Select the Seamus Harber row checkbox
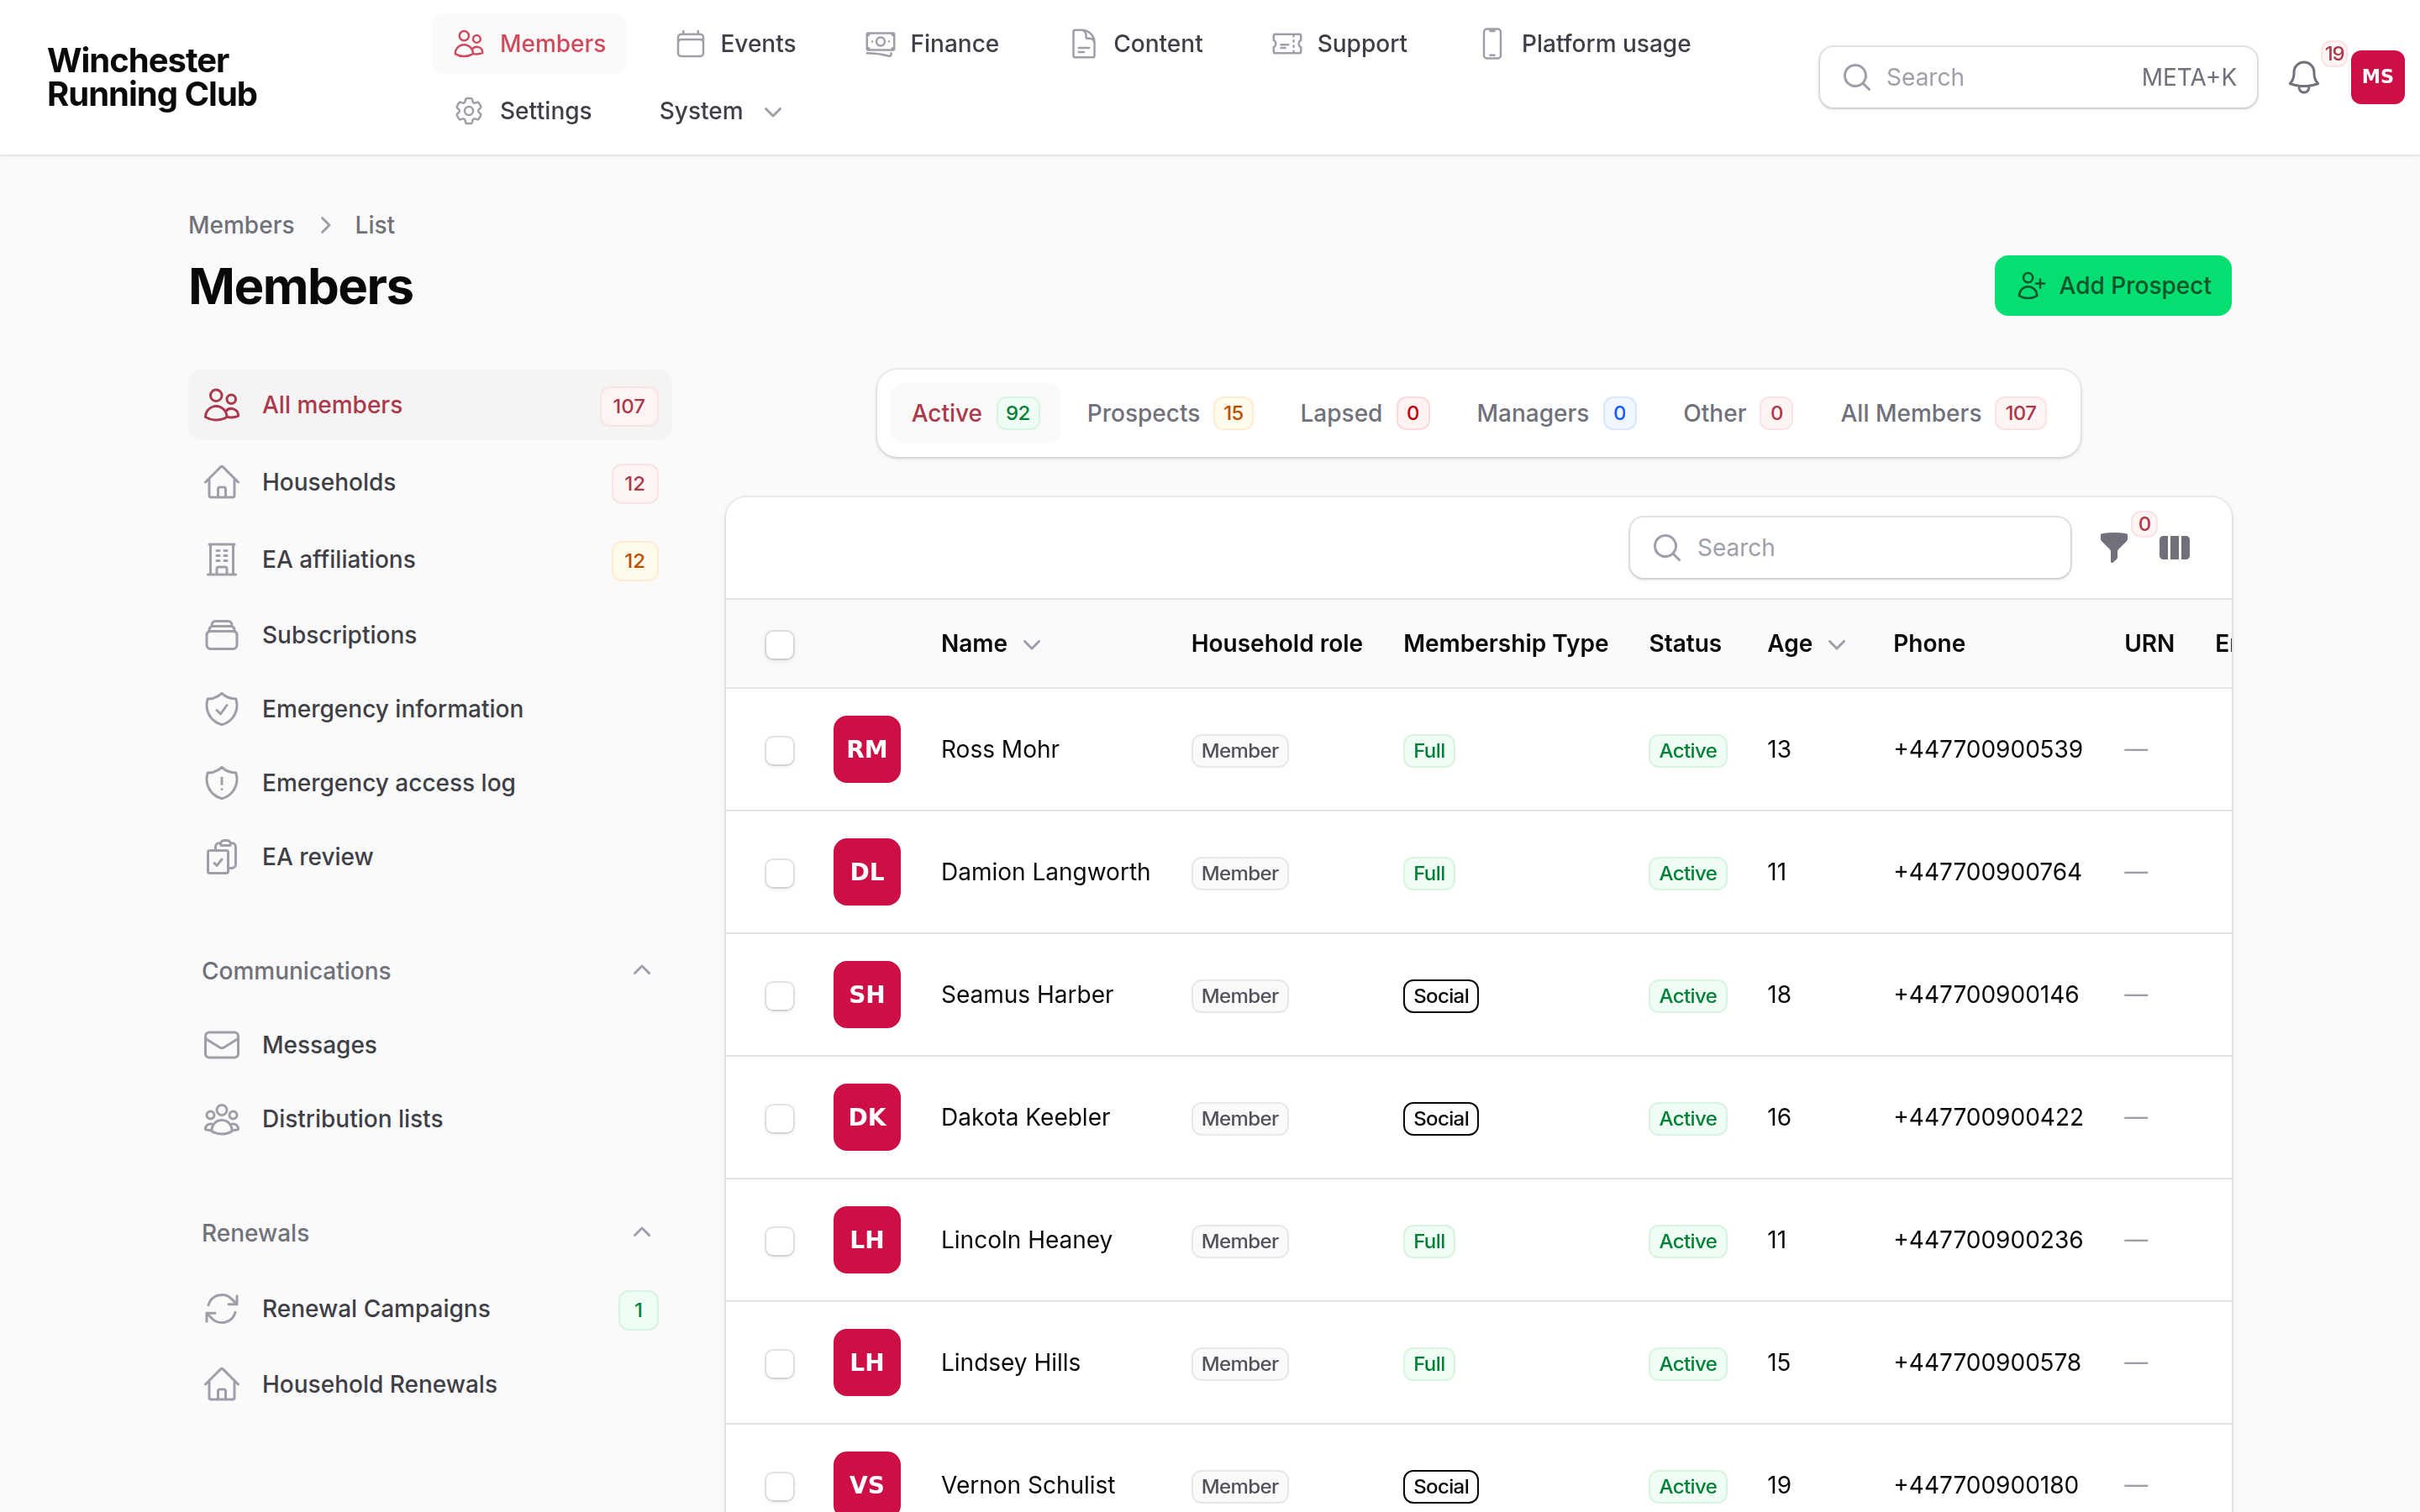This screenshot has height=1512, width=2420. [779, 996]
